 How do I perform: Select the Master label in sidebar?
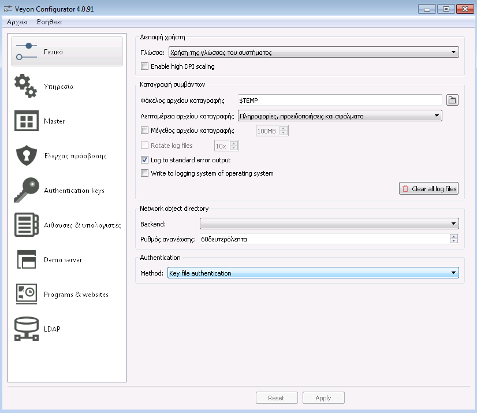coord(54,121)
